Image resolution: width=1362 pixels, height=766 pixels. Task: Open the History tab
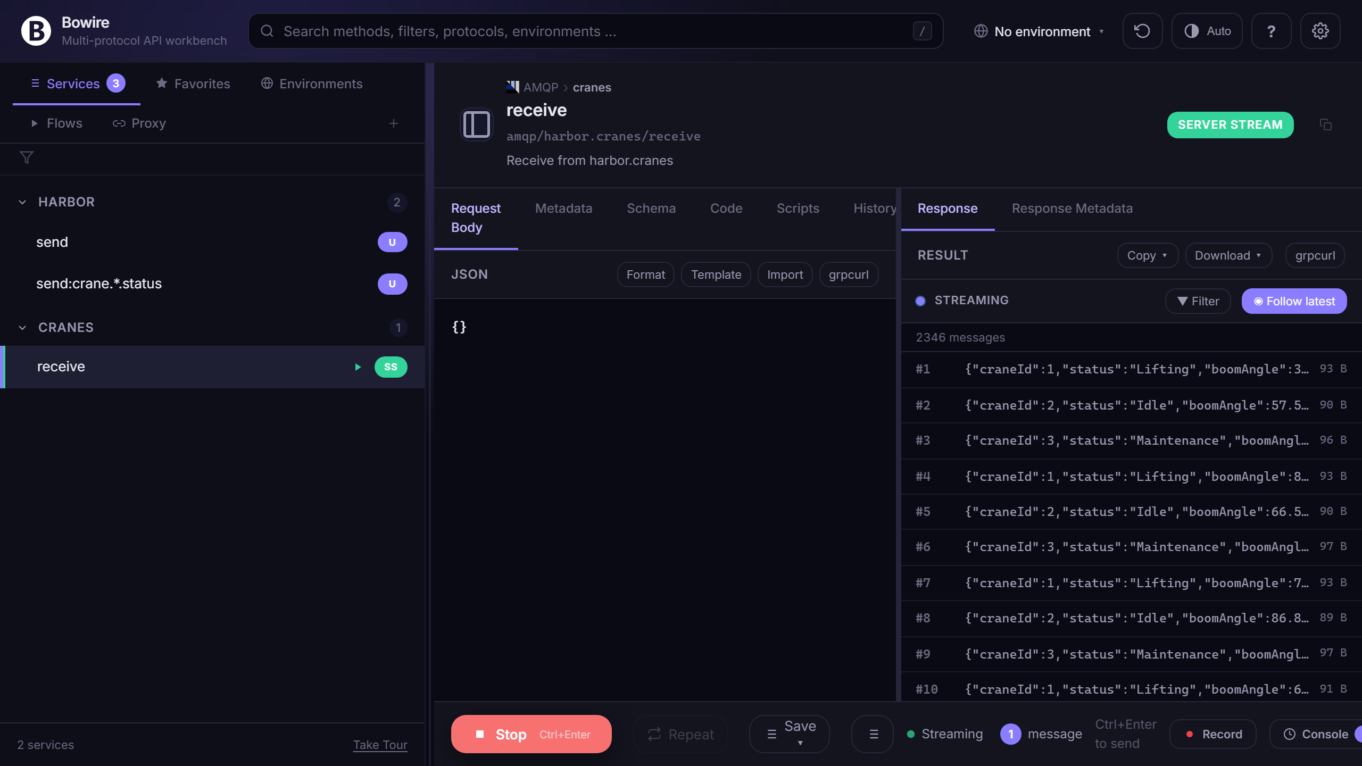tap(875, 209)
